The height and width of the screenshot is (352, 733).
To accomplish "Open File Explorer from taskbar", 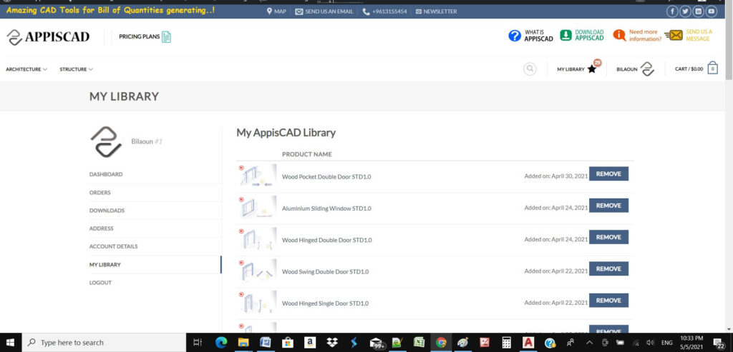I will (243, 343).
